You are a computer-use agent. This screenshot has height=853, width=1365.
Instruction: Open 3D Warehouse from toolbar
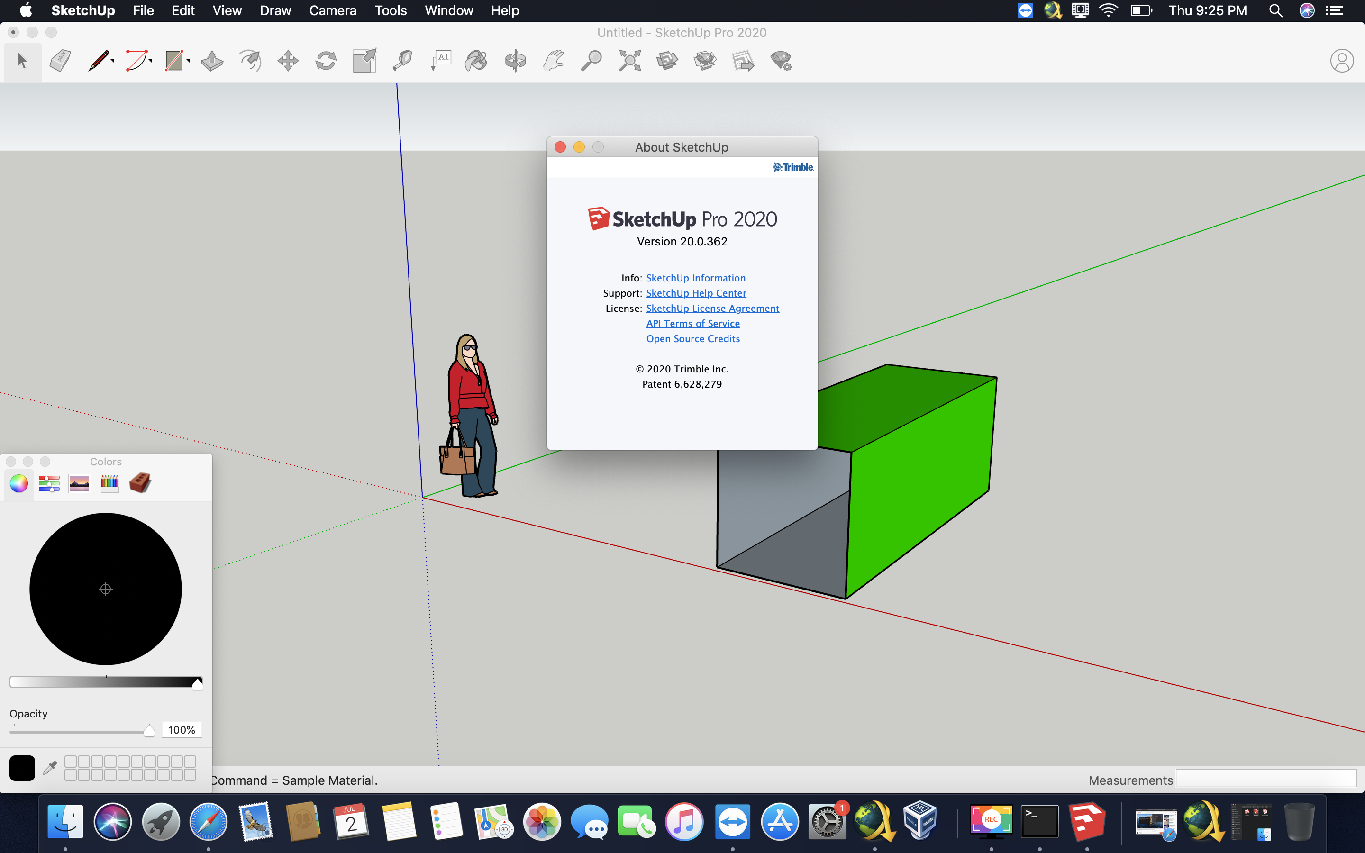(x=667, y=60)
